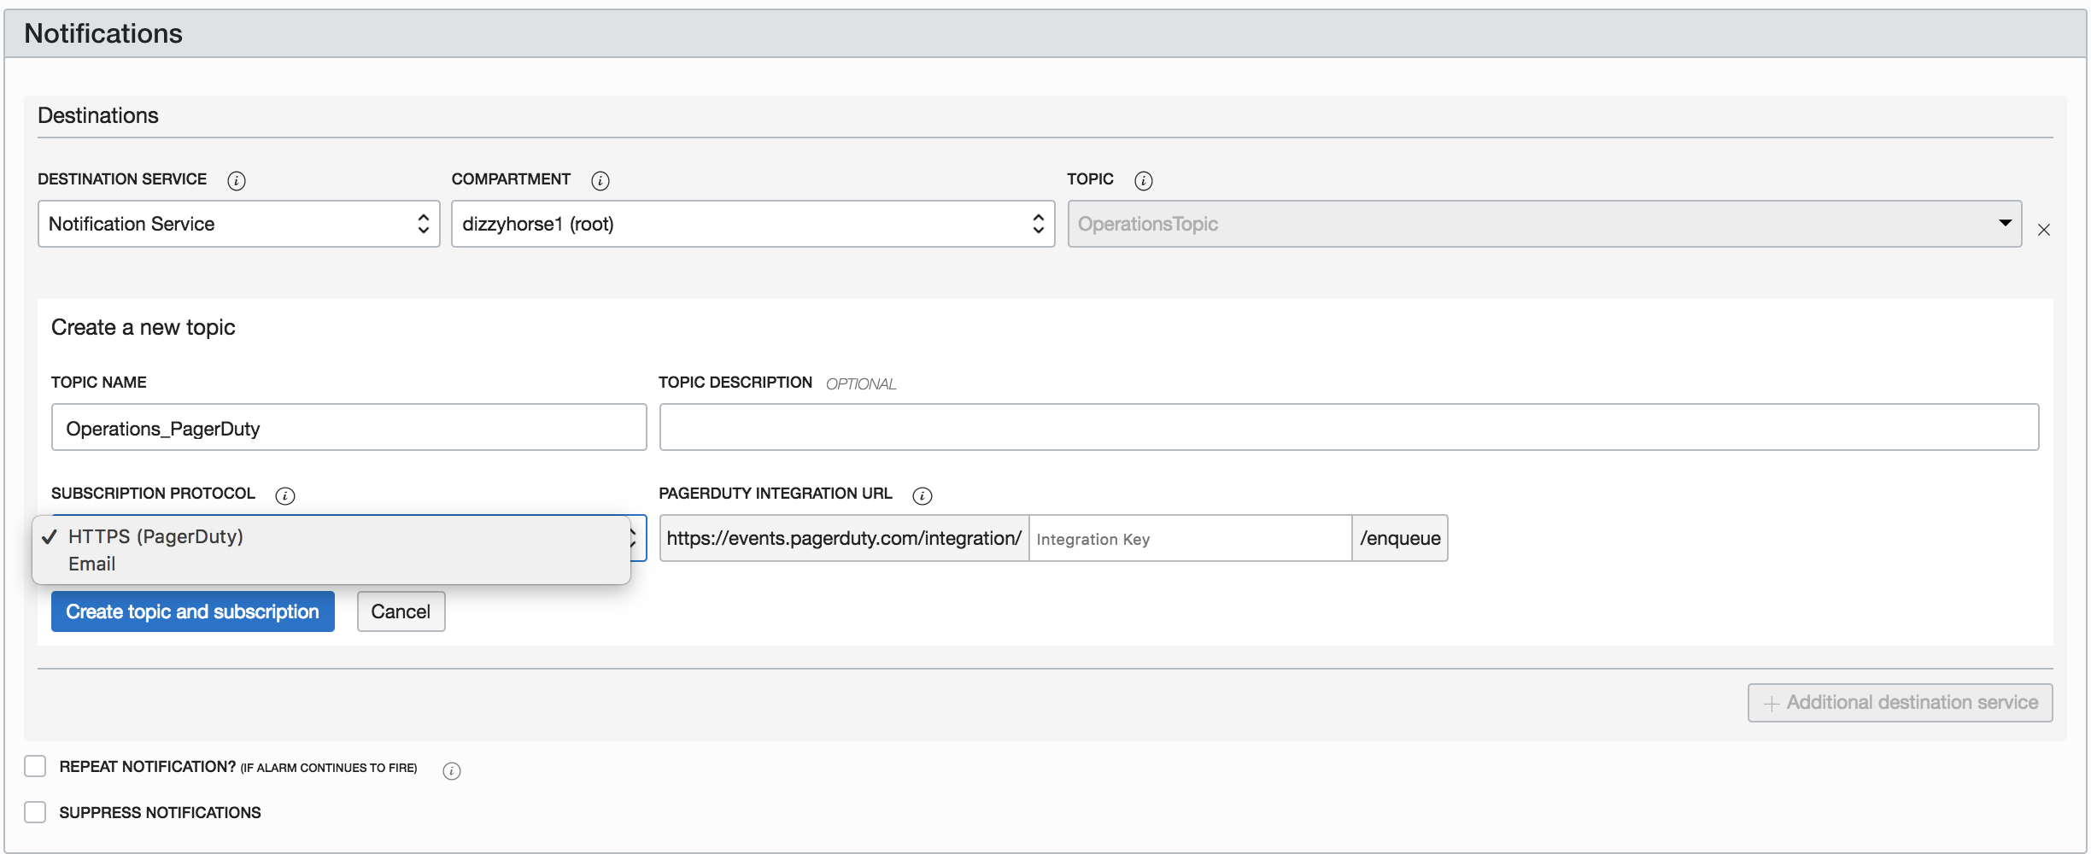2091x854 pixels.
Task: Enable the Repeat Notification checkbox
Action: 35,766
